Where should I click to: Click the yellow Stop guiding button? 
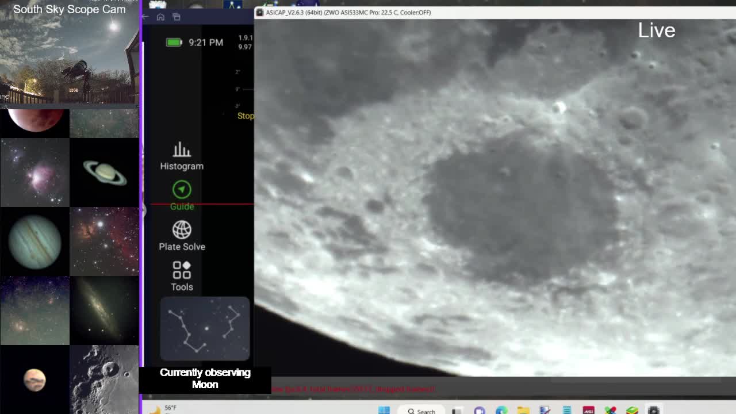(x=246, y=116)
